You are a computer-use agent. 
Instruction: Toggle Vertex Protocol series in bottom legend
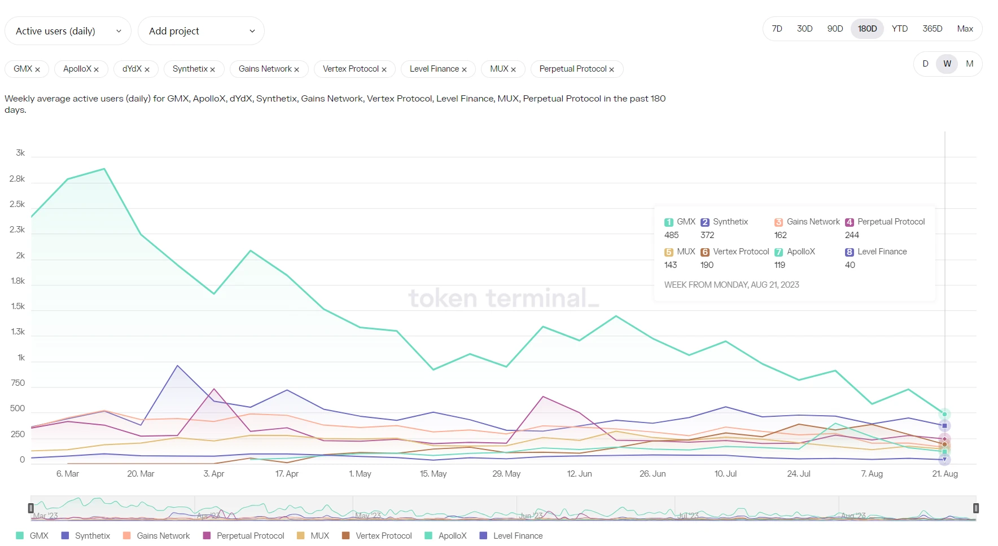coord(377,536)
